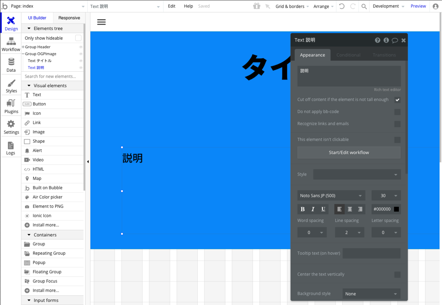Open the Help menu
Screen dimensions: 442x305
[x=188, y=6]
